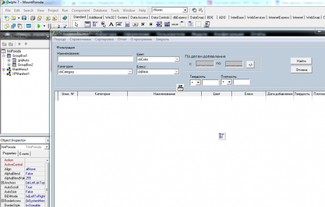This screenshot has height=207, width=325.
Task: Select the Label component icon
Action: (111, 25)
